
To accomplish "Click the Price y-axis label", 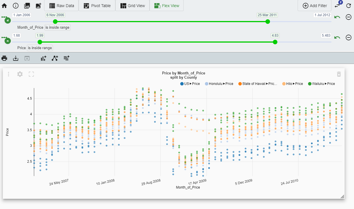I will 7,132.
